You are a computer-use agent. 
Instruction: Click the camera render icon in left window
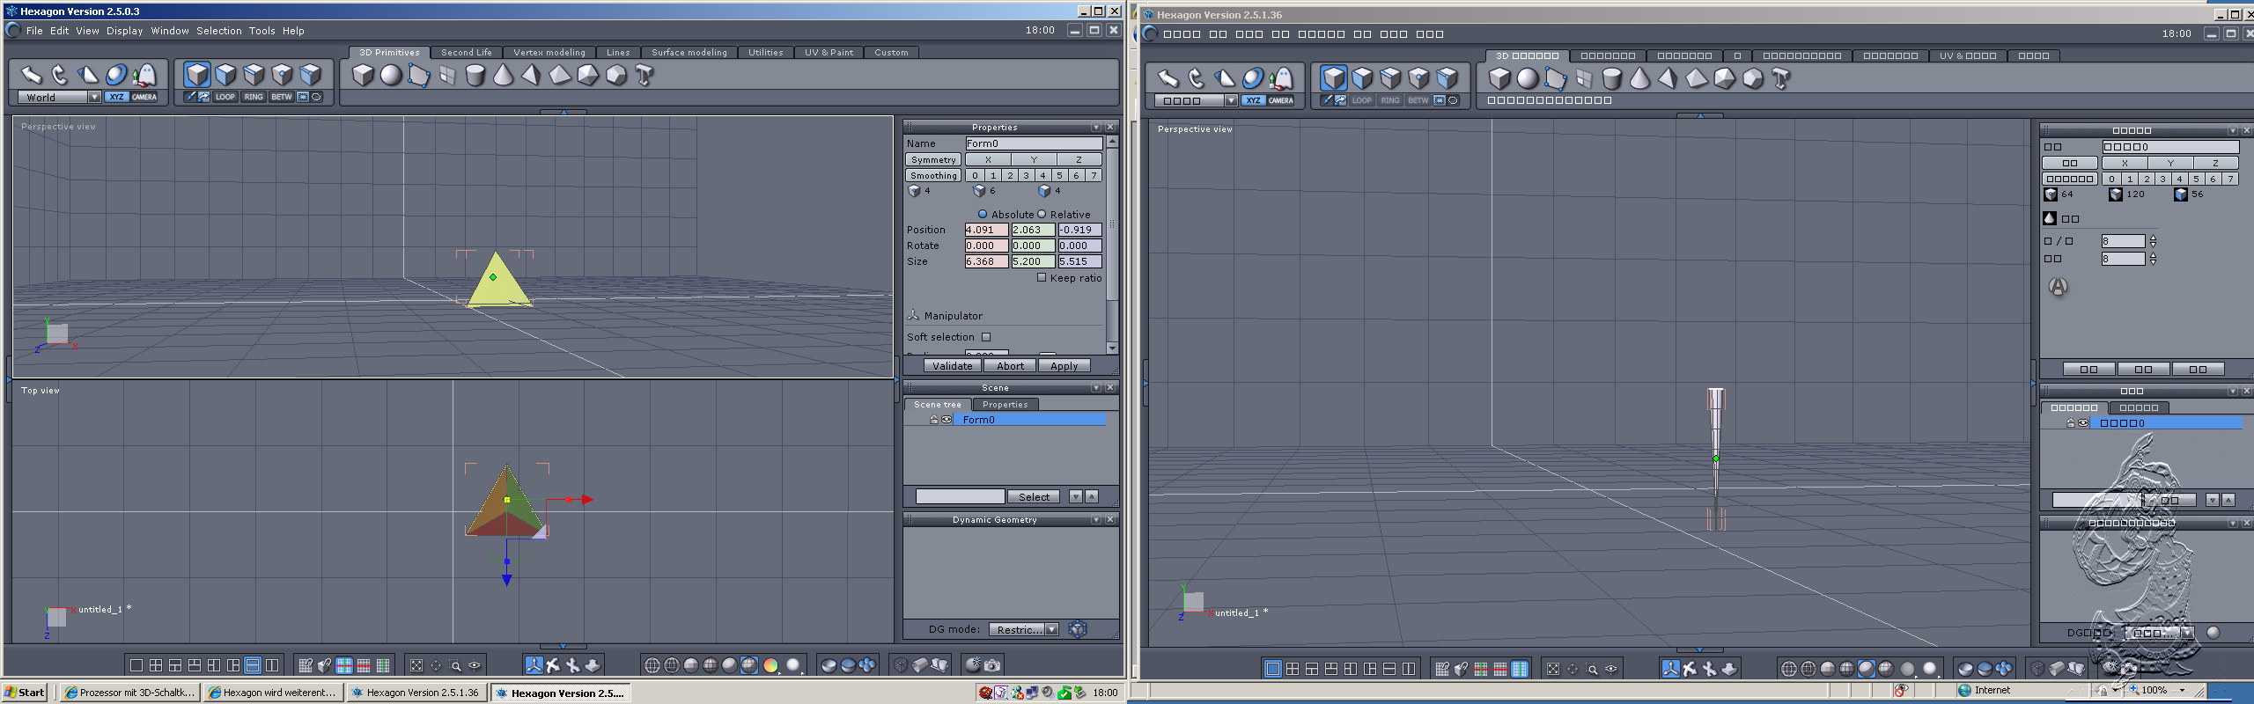(992, 665)
